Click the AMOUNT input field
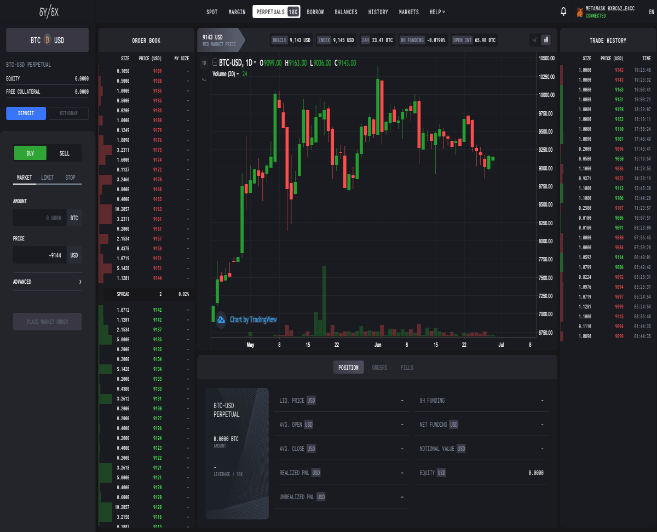The width and height of the screenshot is (657, 532). pos(39,218)
